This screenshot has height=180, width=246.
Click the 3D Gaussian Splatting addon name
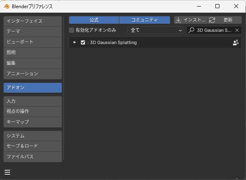pos(113,42)
